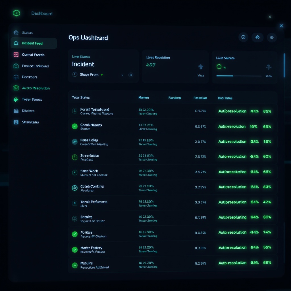291x291 pixels.
Task: Open the Dashboard title tab
Action: tap(42, 14)
